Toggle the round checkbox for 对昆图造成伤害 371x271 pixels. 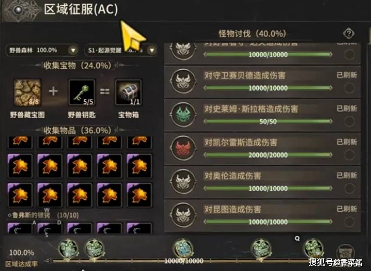[349, 222]
